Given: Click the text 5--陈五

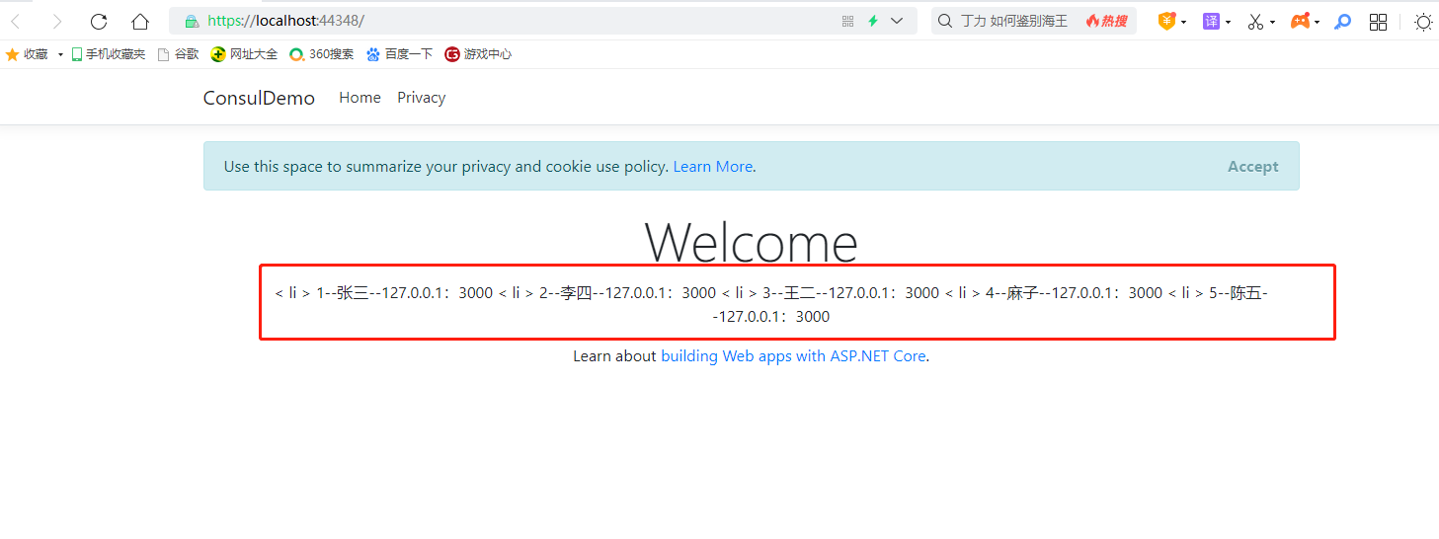Looking at the screenshot, I should (x=1236, y=293).
